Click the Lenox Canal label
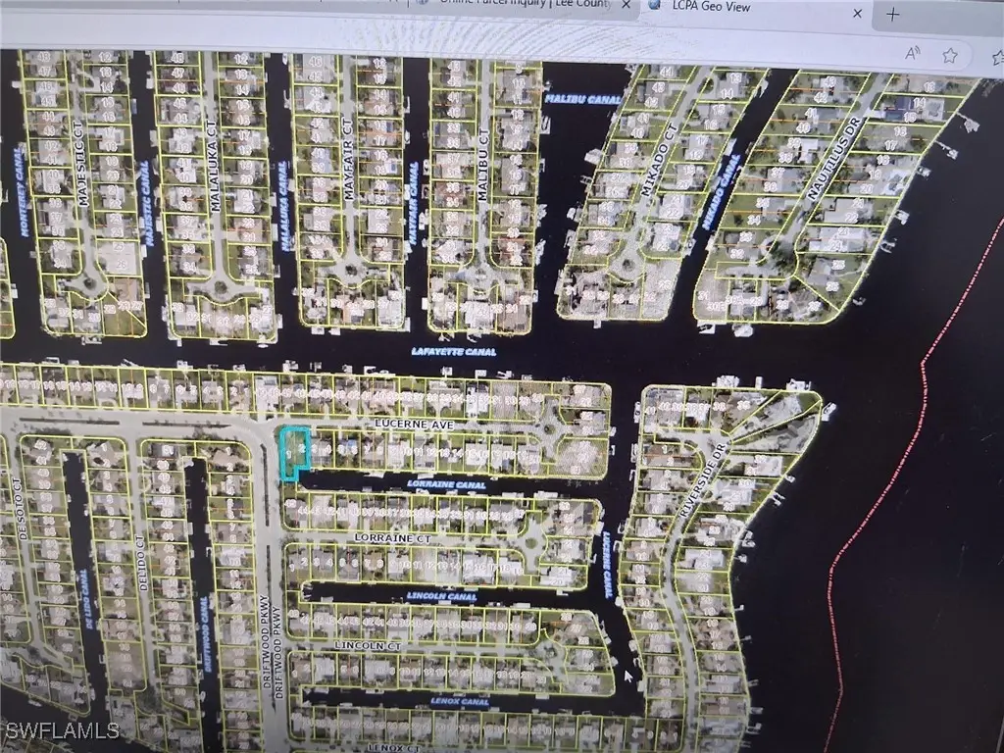Image resolution: width=1004 pixels, height=753 pixels. 461,701
